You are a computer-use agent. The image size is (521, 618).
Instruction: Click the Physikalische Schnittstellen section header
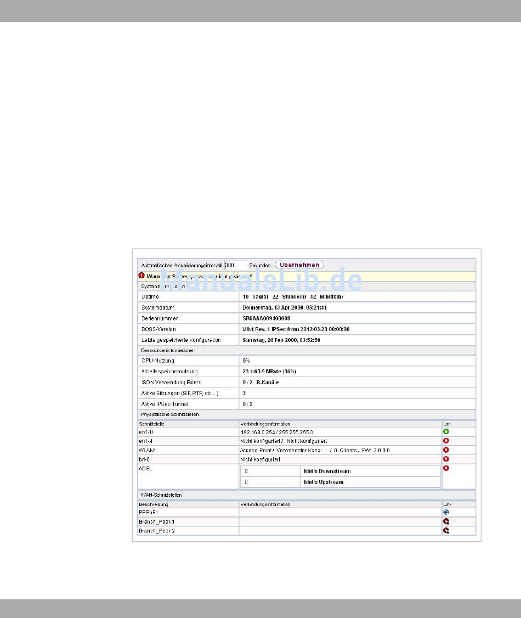coord(169,414)
